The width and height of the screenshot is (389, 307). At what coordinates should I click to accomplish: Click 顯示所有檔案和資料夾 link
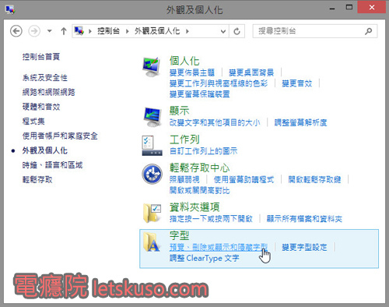pos(304,219)
